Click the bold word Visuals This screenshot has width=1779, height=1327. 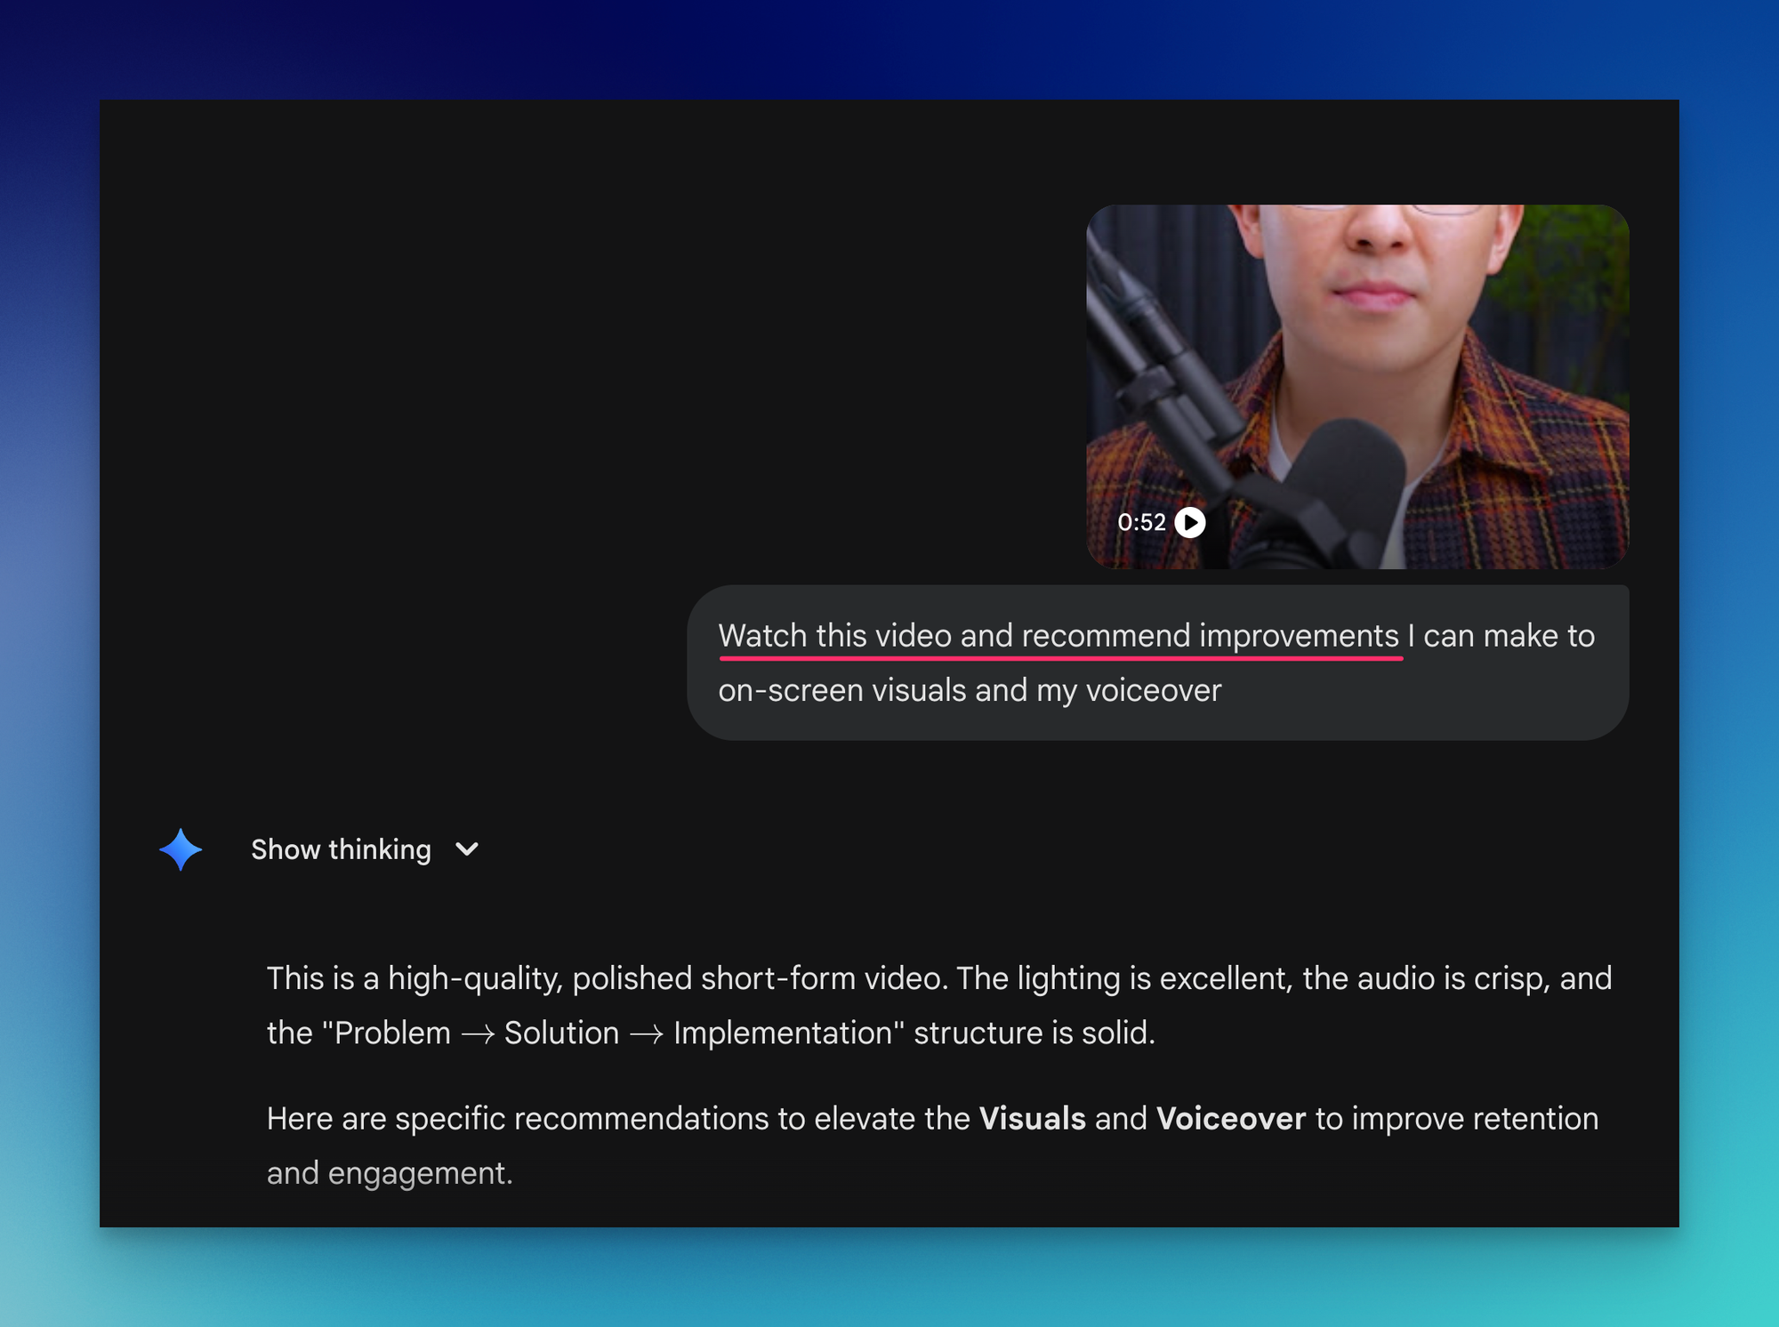1032,1118
